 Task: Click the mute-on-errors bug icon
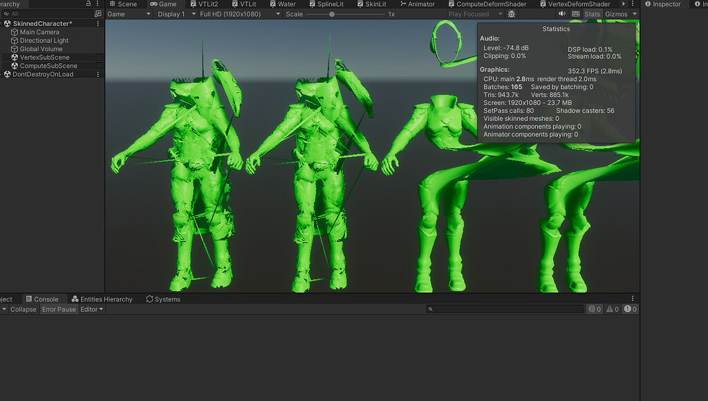click(511, 13)
